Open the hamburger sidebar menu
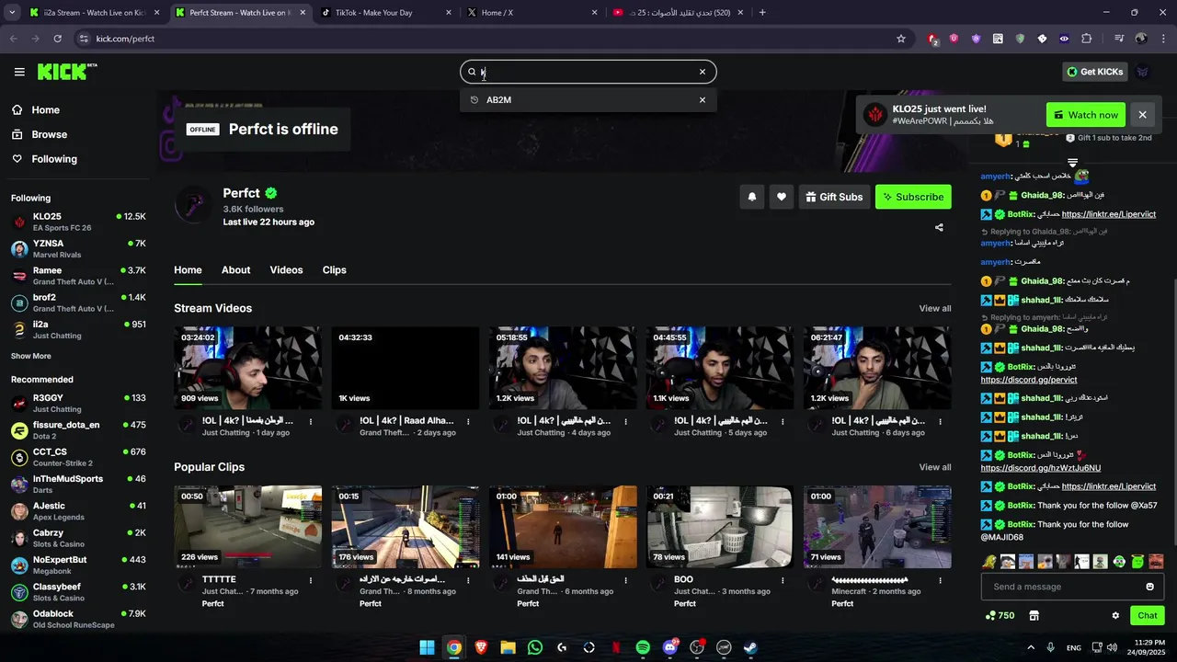Screen dimensions: 1177x662 tap(19, 72)
